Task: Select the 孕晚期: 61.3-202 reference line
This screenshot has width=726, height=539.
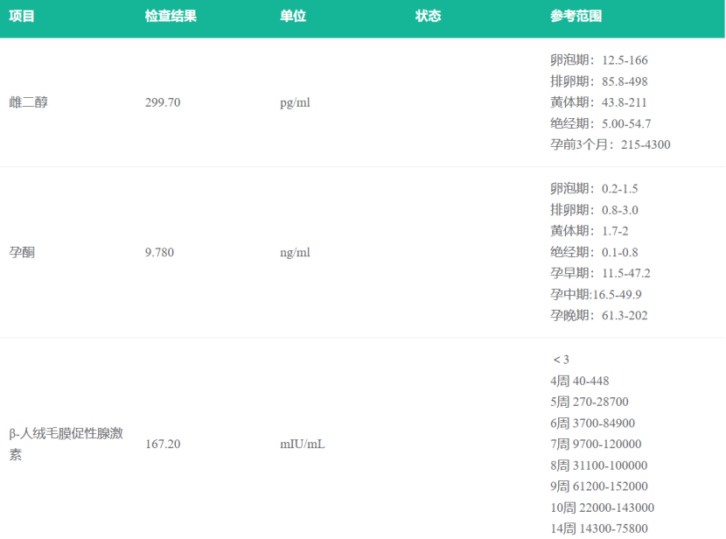Action: [x=598, y=315]
